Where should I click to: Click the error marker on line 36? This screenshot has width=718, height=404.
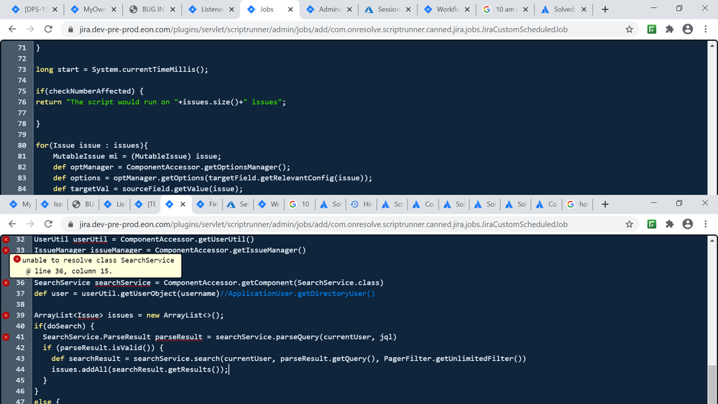6,283
